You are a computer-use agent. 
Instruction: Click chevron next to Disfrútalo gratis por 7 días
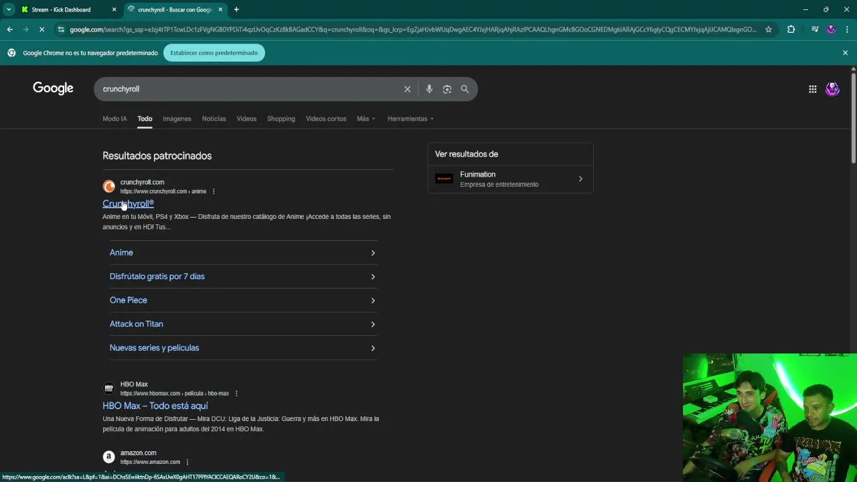point(373,276)
